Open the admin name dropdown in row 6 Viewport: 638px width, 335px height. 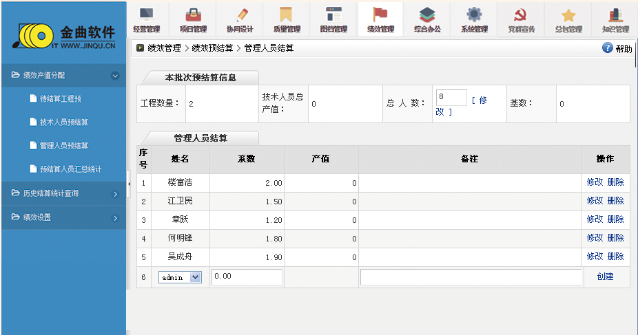tap(195, 277)
